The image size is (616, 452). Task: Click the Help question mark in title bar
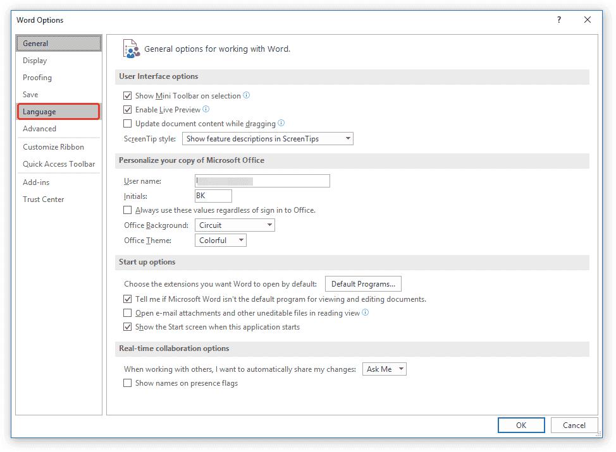point(559,20)
